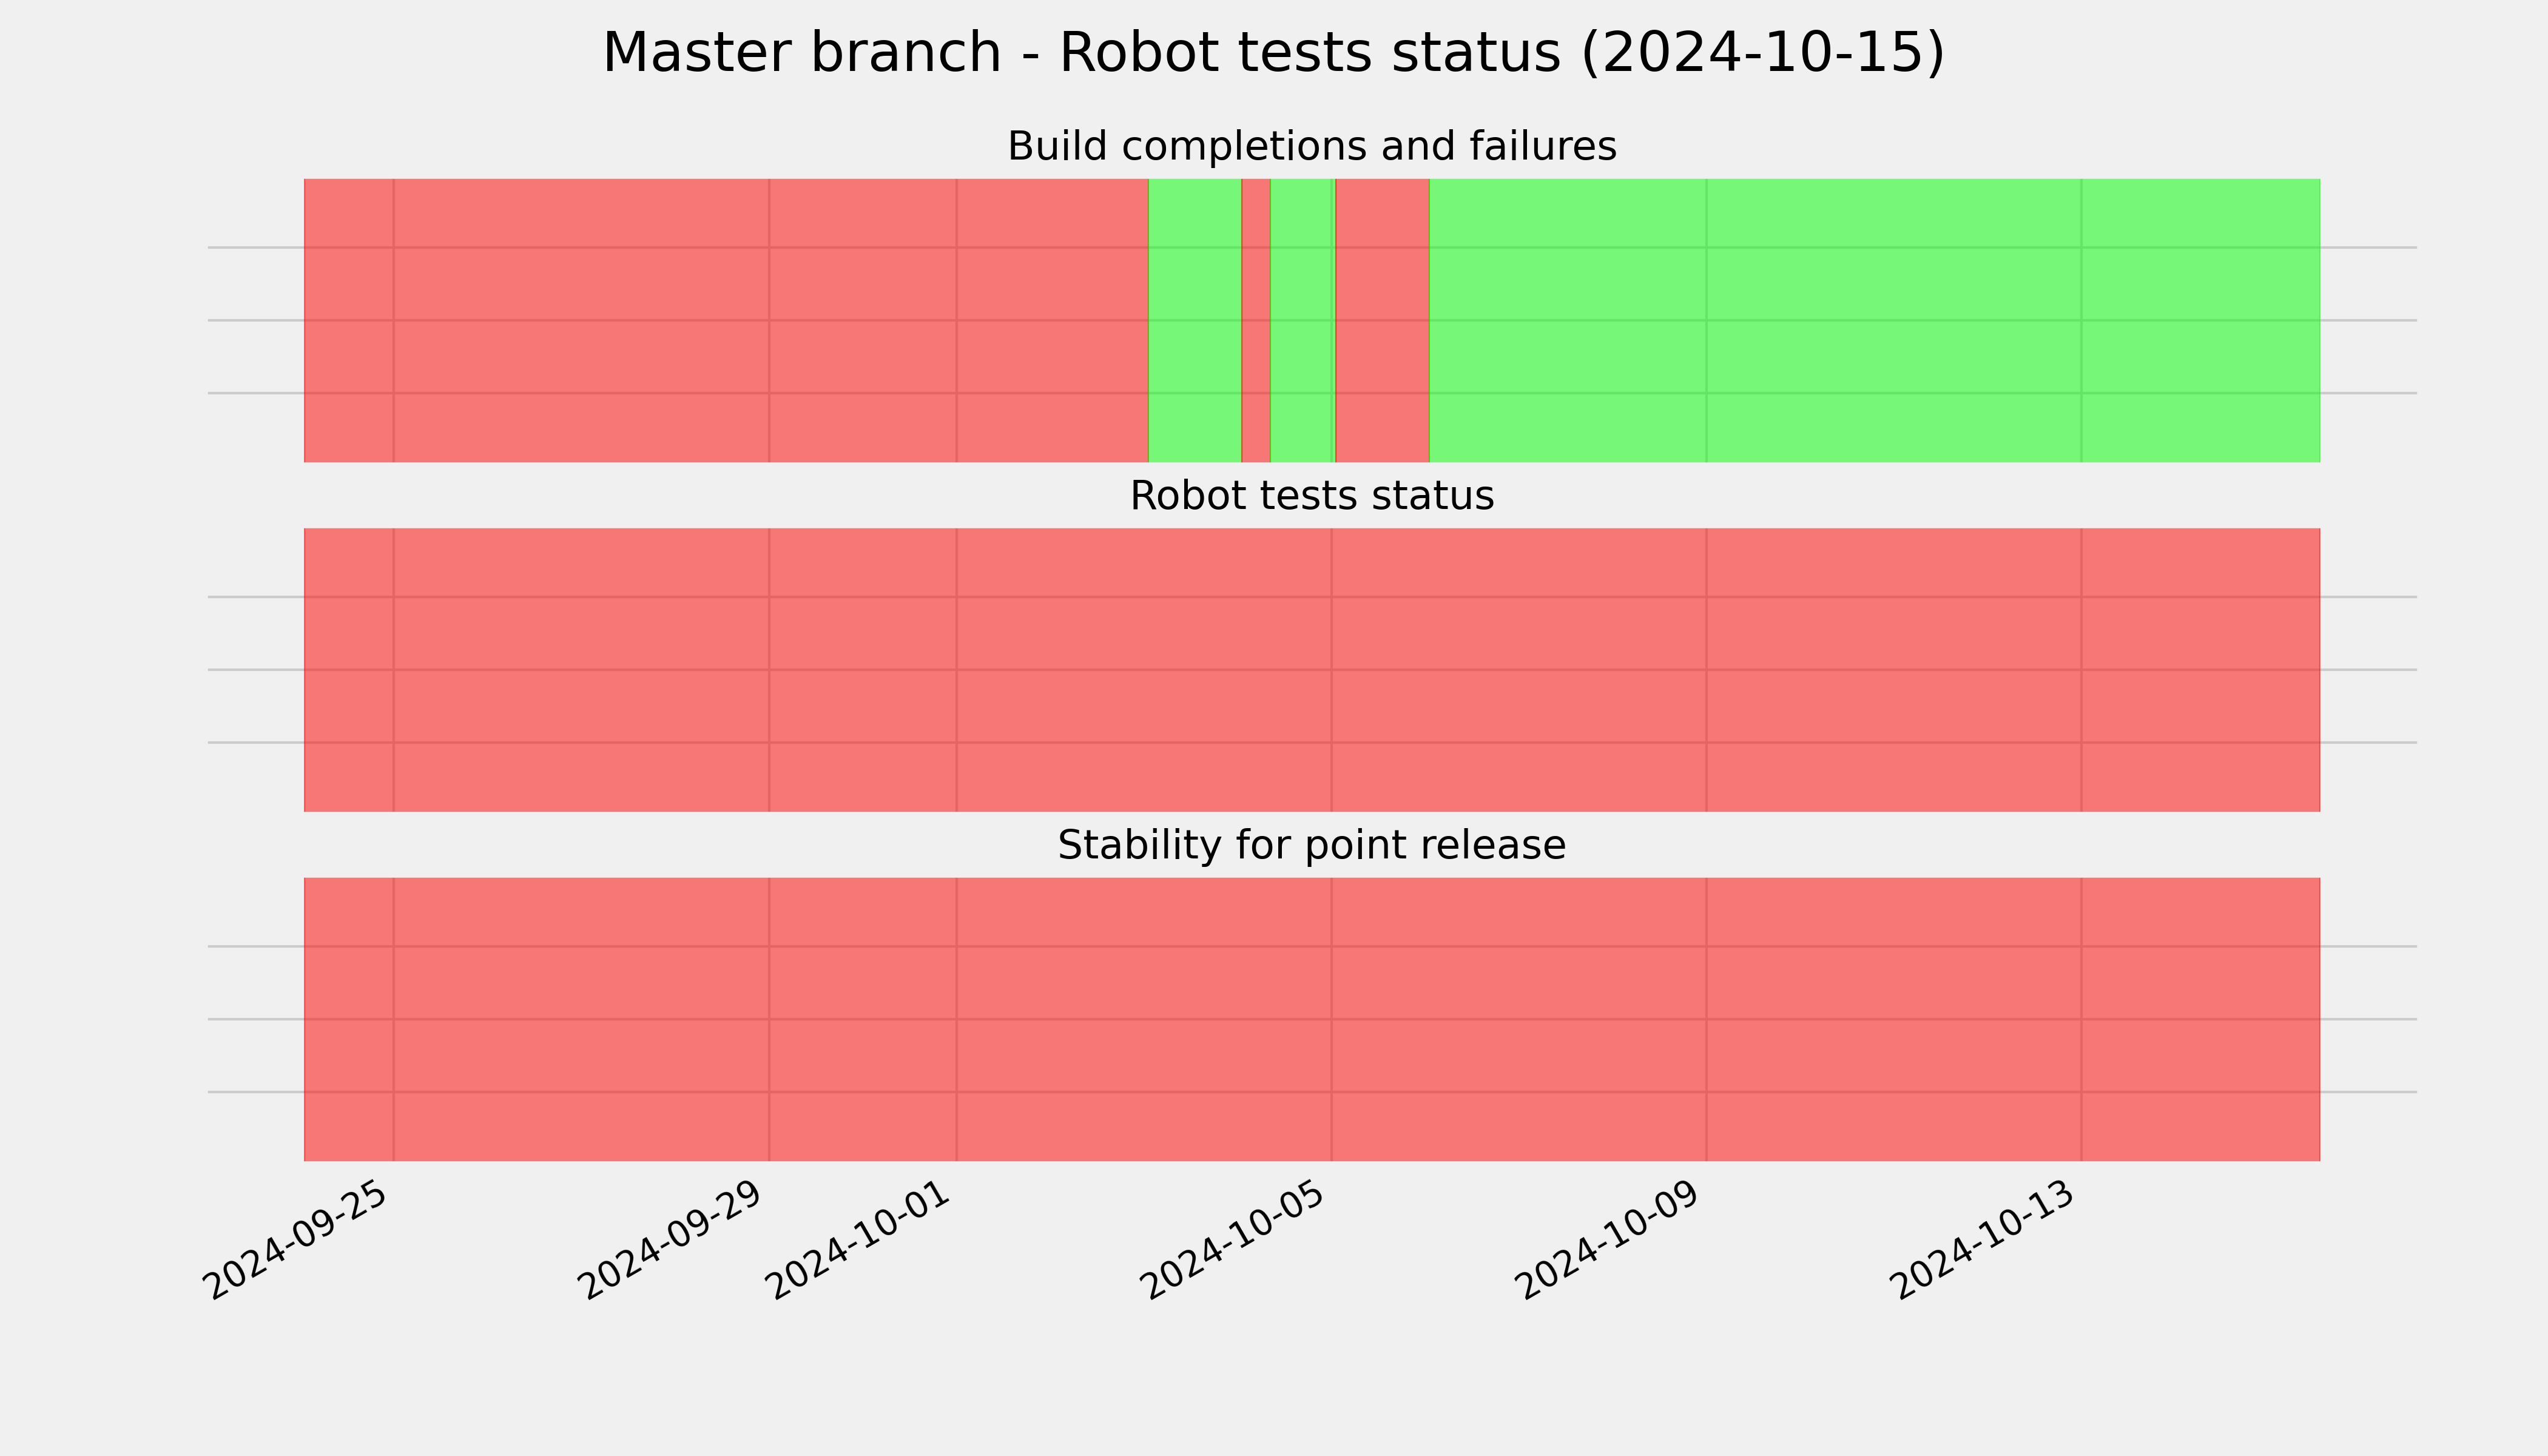Select the thin red band between green segments
The width and height of the screenshot is (2548, 1456).
pyautogui.click(x=1256, y=320)
